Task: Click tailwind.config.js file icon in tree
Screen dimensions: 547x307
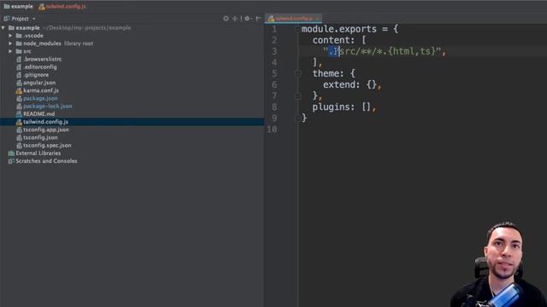Action: (19, 122)
